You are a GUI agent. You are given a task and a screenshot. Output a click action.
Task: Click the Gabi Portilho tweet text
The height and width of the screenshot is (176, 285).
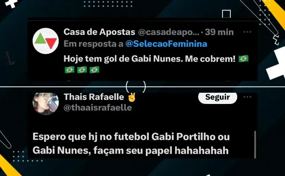pos(131,144)
